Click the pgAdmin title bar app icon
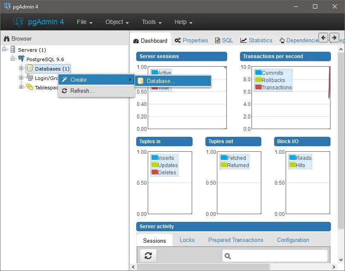345x271 pixels. (7, 6)
